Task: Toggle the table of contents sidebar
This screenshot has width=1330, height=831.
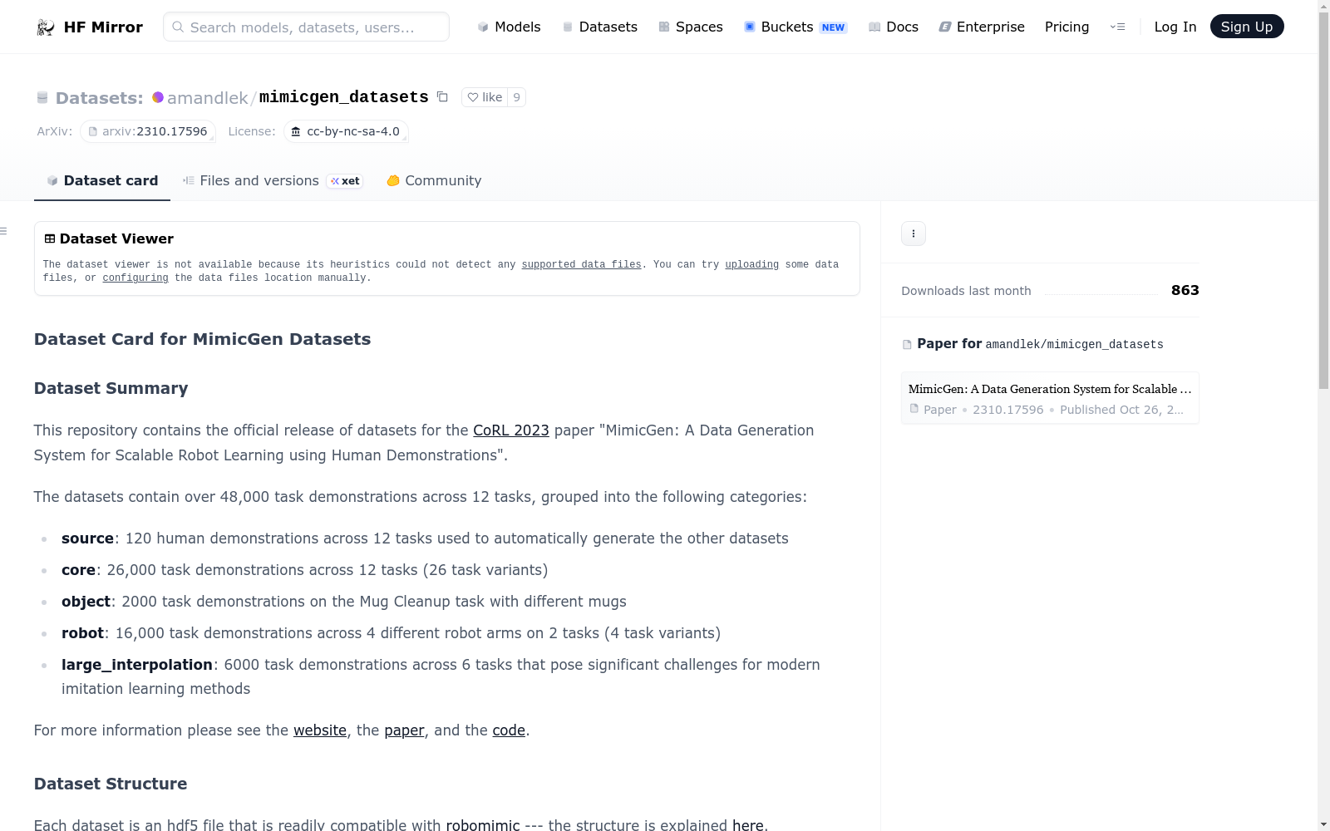Action: point(4,231)
